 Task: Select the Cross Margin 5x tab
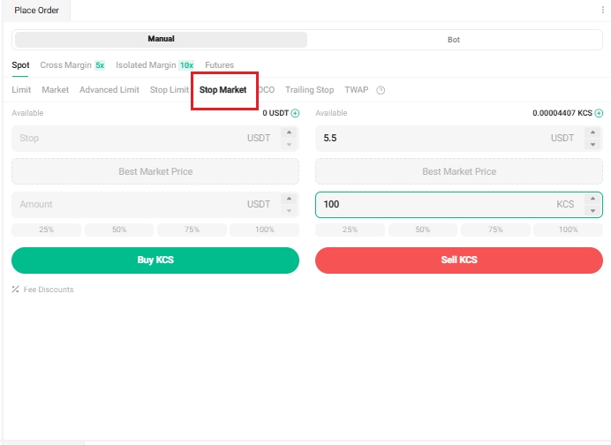[72, 65]
